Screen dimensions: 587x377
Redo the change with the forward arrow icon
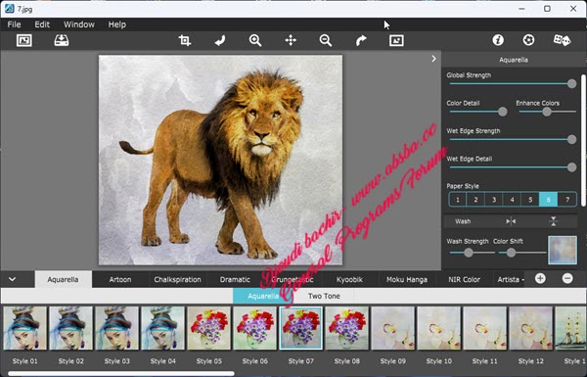[361, 40]
